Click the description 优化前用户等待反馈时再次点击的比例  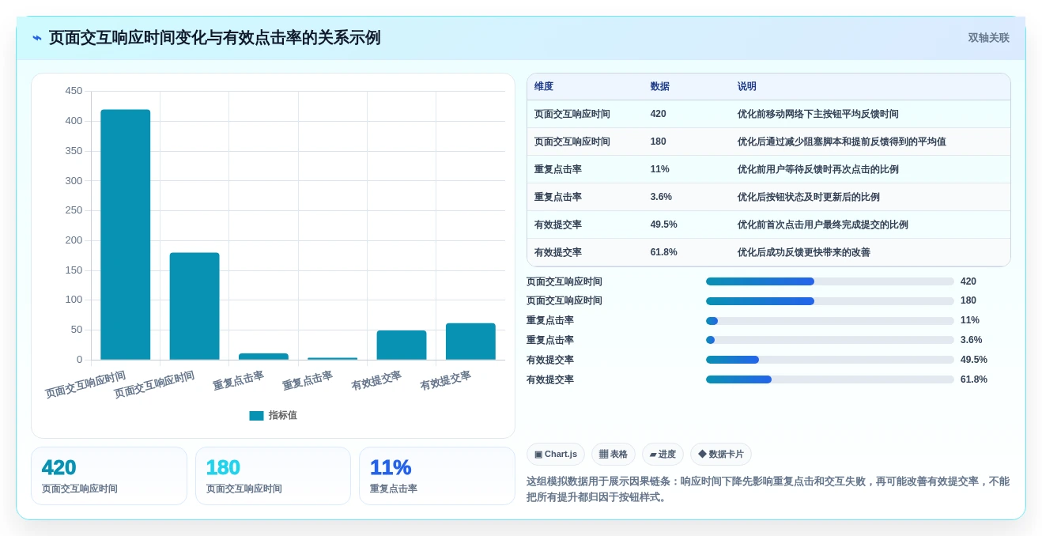tap(817, 169)
